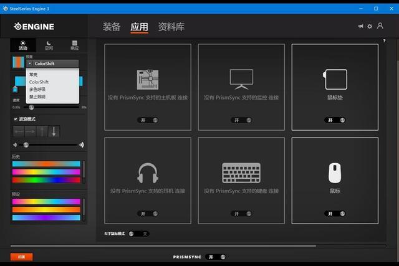Viewport: 399px width, 266px height.
Task: Click the ENGINE logo
Action: (34, 26)
